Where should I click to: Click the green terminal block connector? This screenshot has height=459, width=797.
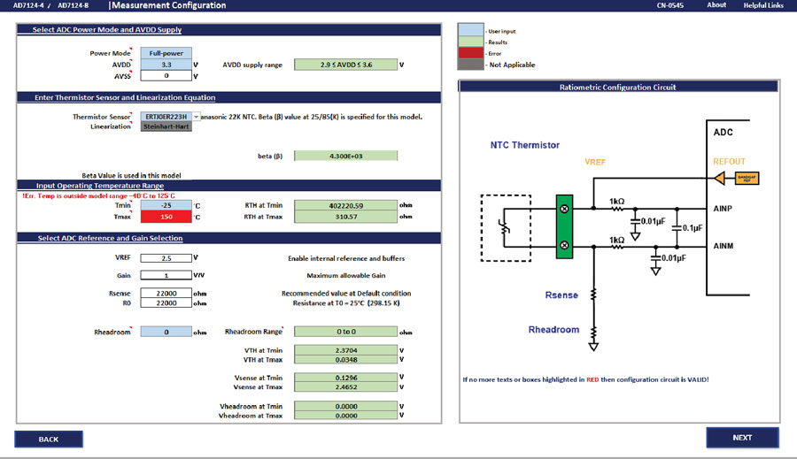564,226
